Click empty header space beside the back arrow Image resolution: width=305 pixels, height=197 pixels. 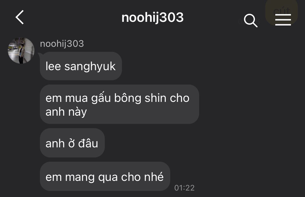(x=72, y=17)
